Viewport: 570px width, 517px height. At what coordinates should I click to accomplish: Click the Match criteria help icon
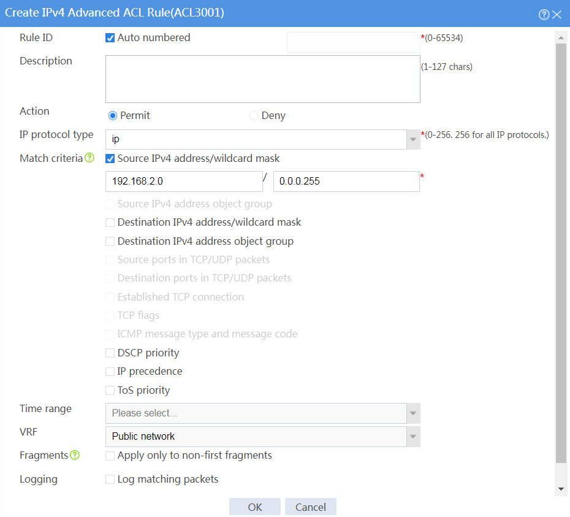pyautogui.click(x=89, y=158)
